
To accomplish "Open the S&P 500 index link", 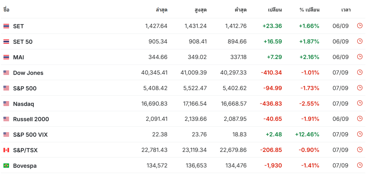I will (25, 88).
